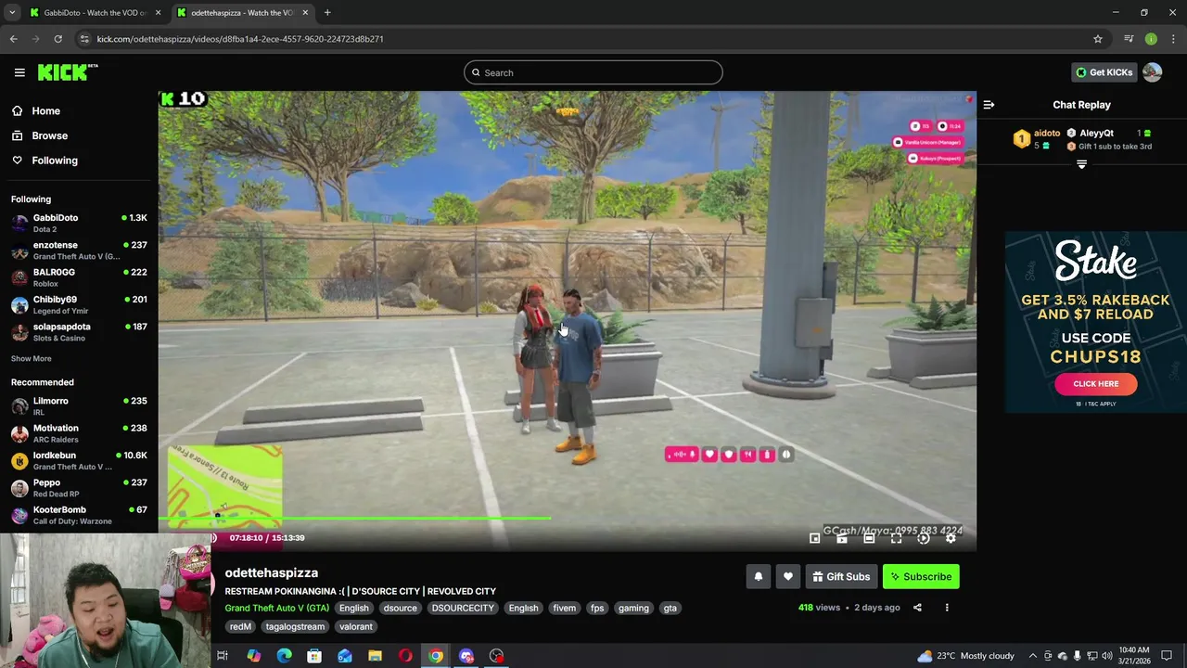Image resolution: width=1187 pixels, height=668 pixels.
Task: Enter fullscreen video mode
Action: (x=896, y=538)
